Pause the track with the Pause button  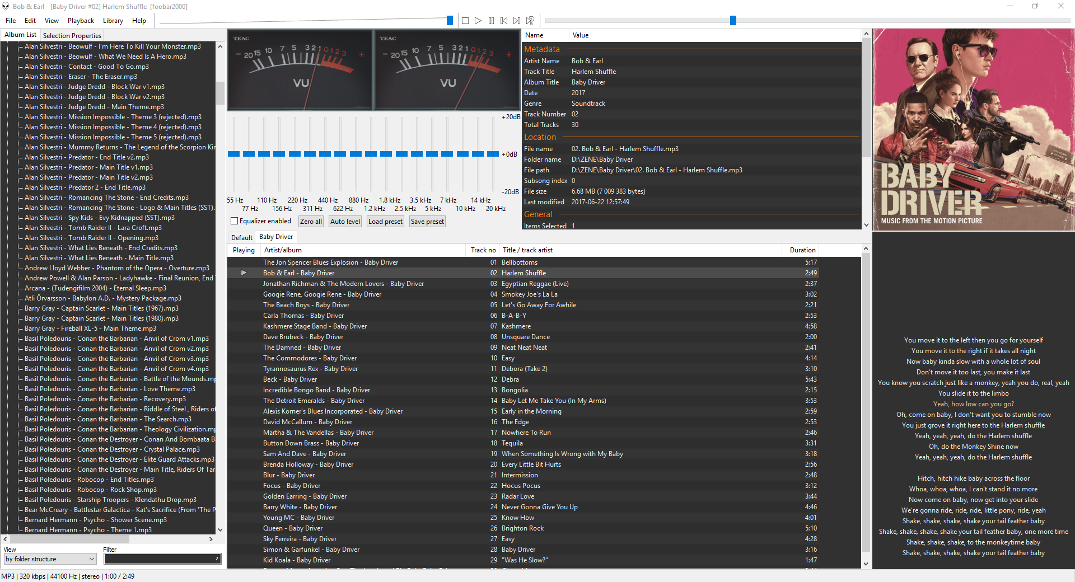[x=491, y=21]
